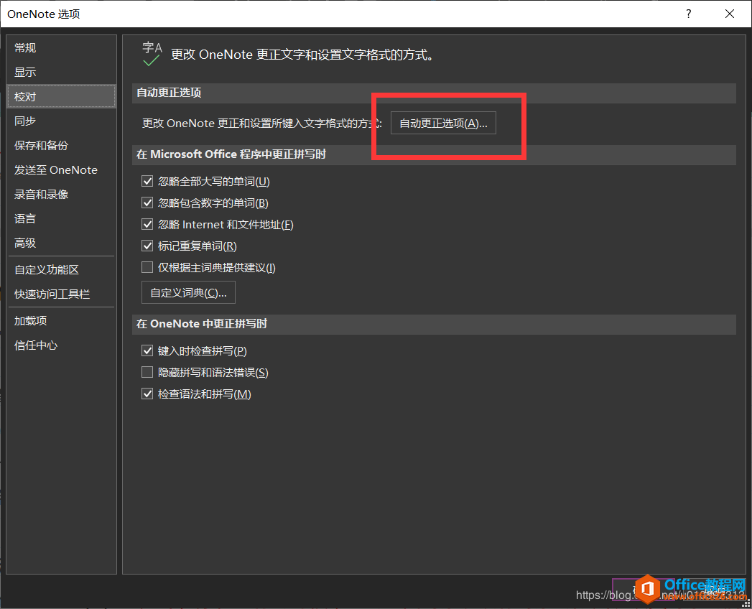This screenshot has width=752, height=609.
Task: Open the 加载项 category
Action: click(x=61, y=321)
